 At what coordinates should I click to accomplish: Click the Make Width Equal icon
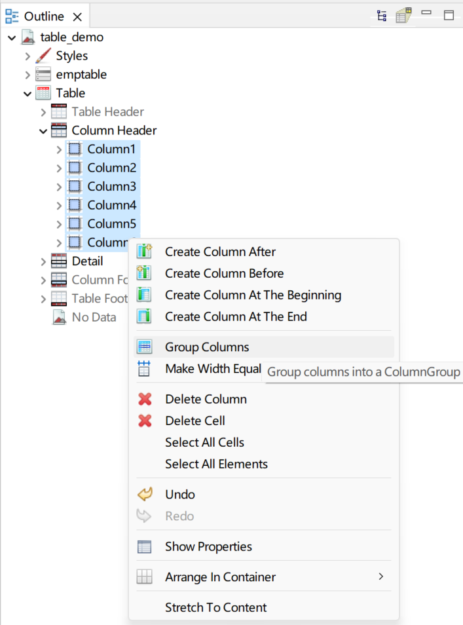pos(145,368)
